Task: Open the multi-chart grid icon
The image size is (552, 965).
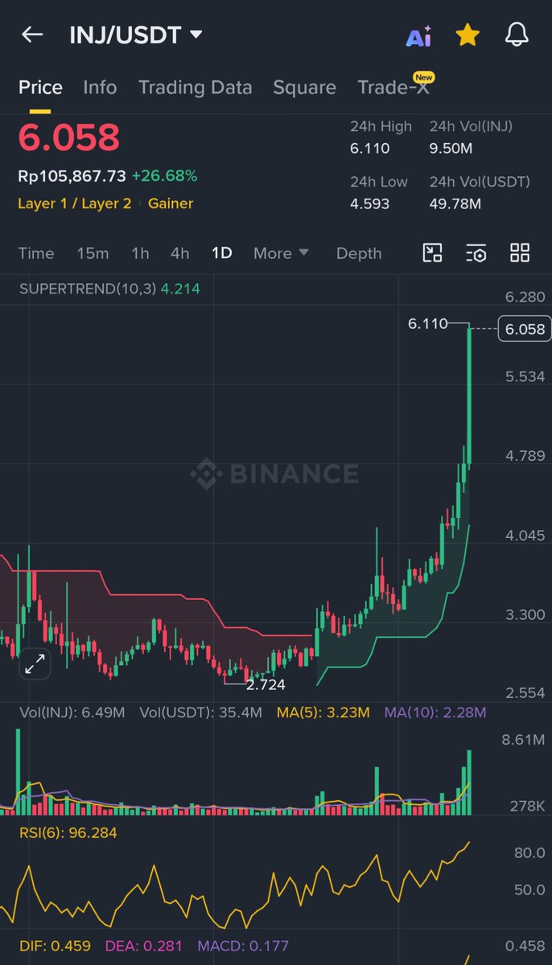Action: 520,253
